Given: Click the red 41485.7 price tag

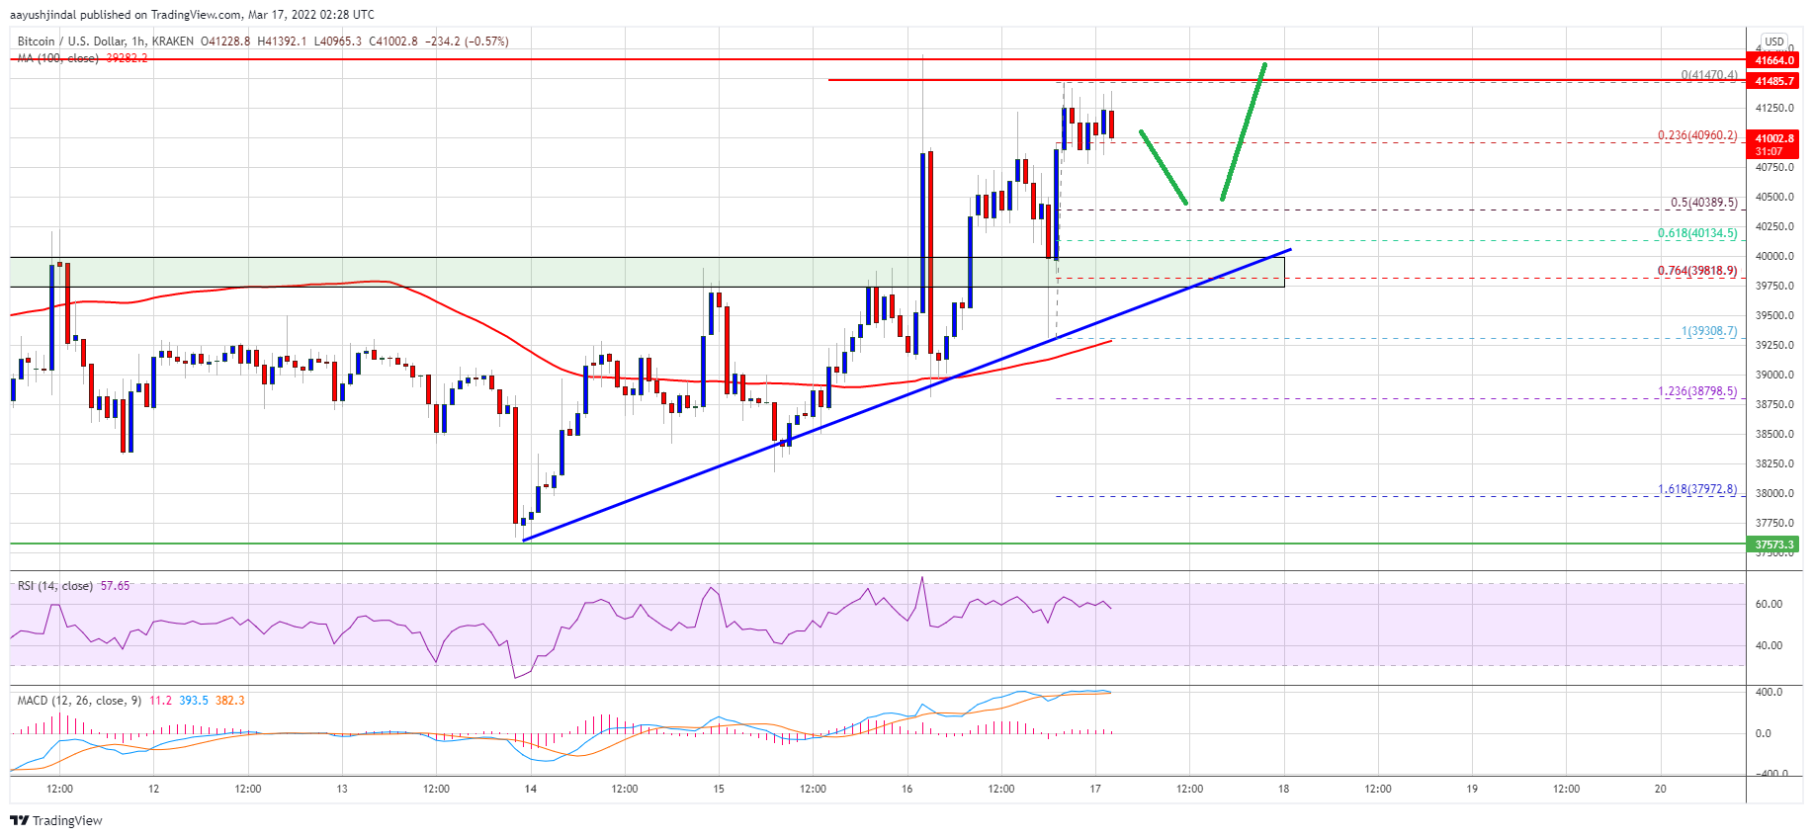Looking at the screenshot, I should pos(1773,81).
